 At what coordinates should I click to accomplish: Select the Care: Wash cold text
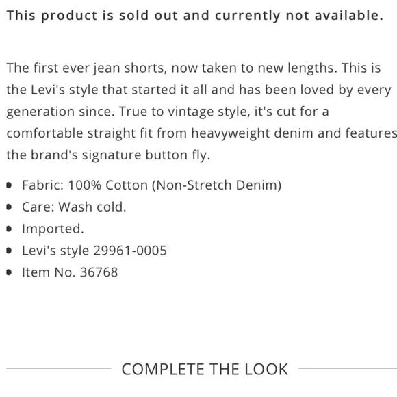point(74,207)
